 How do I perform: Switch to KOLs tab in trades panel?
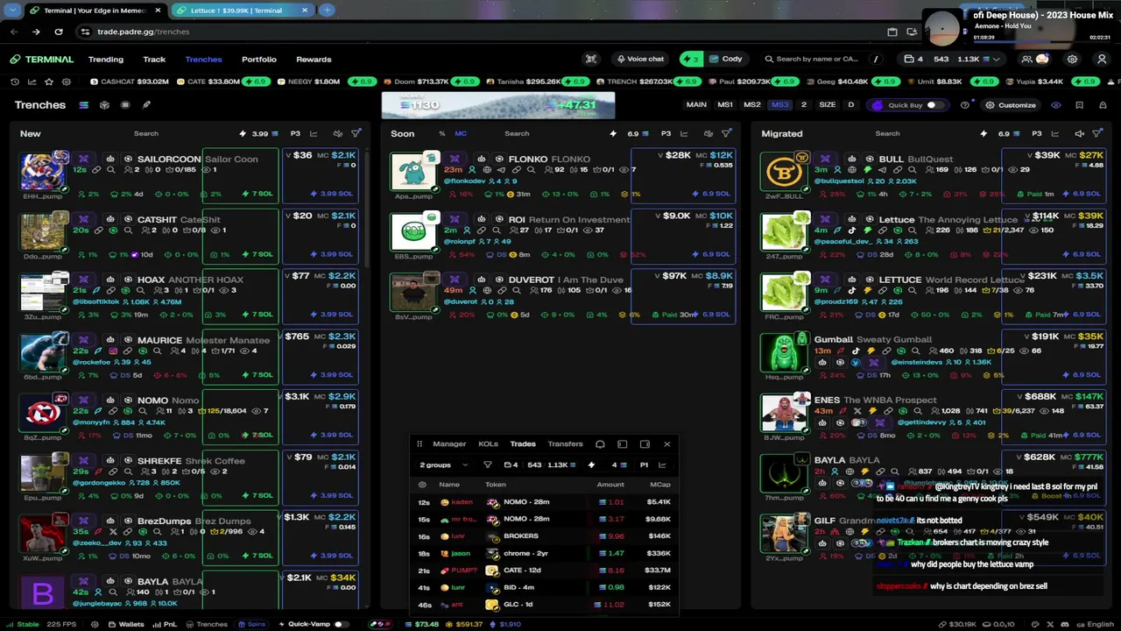488,444
